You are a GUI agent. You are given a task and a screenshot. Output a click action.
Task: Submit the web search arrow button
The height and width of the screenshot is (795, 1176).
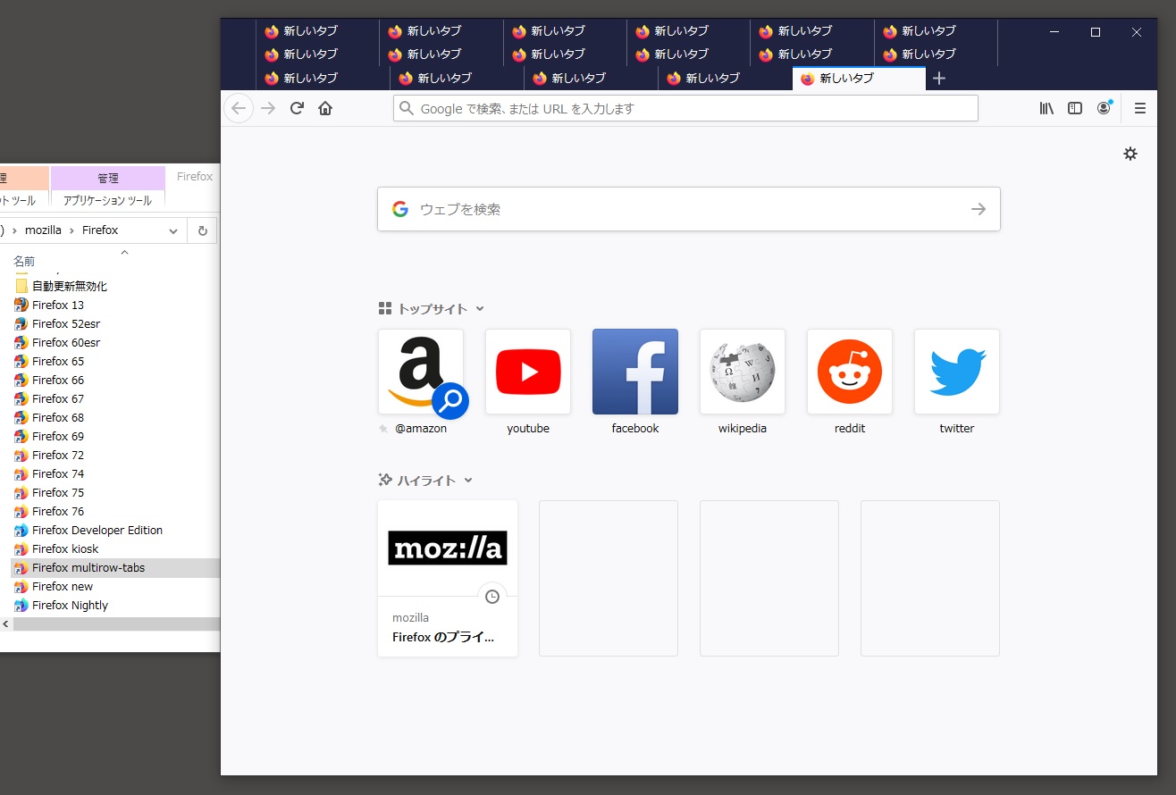coord(979,209)
